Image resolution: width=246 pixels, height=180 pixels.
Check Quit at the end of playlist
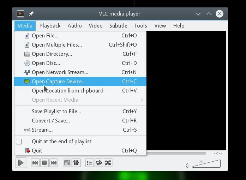[x=19, y=142]
